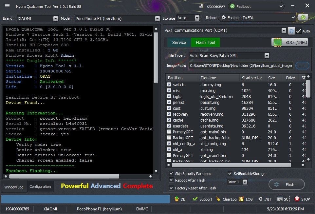Click the red STOP button
This screenshot has width=315, height=214.
[302, 199]
